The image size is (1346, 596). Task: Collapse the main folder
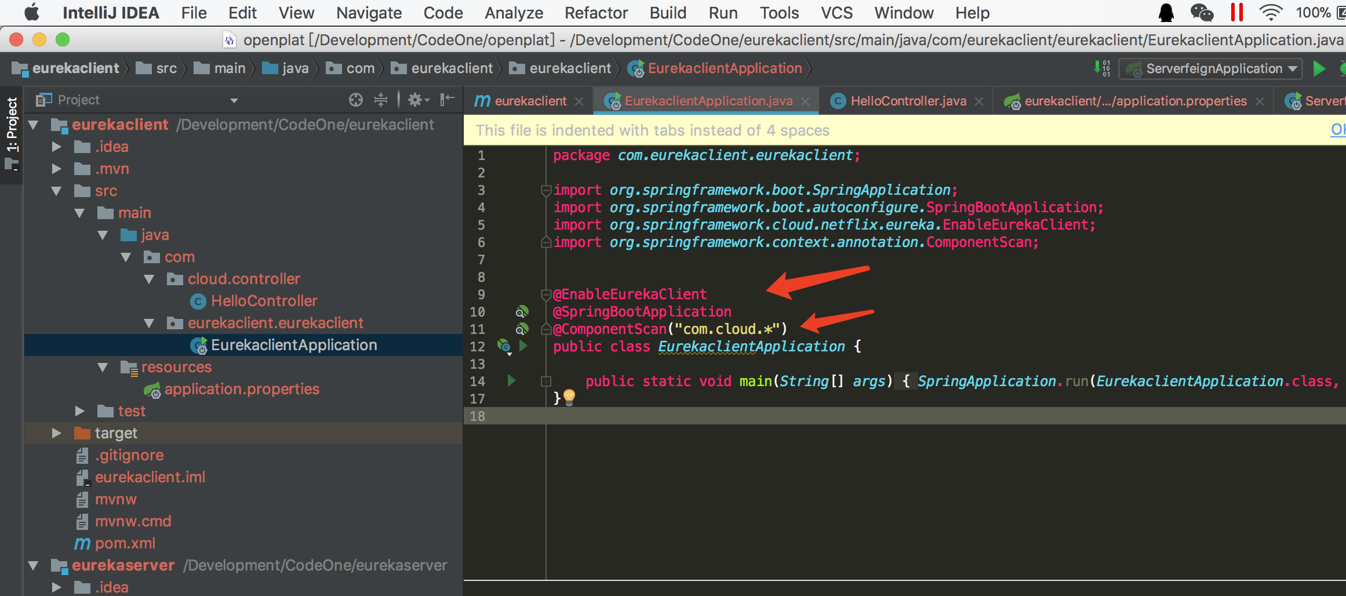[x=79, y=213]
